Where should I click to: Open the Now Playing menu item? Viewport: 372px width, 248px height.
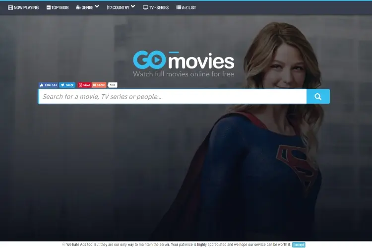[23, 7]
